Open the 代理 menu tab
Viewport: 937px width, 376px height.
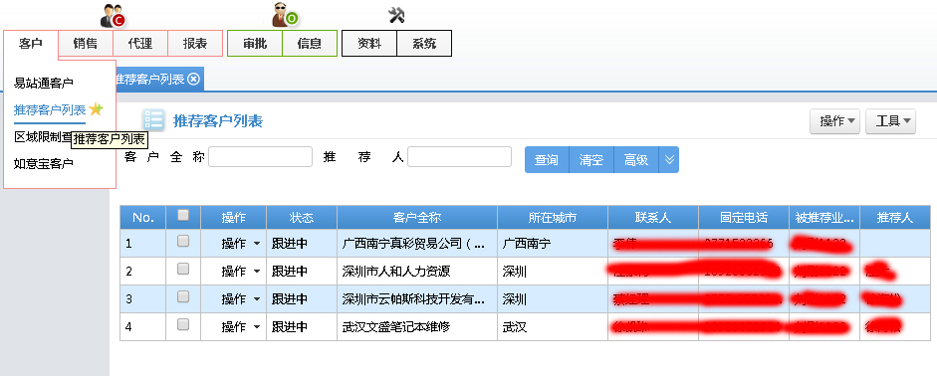tap(140, 44)
